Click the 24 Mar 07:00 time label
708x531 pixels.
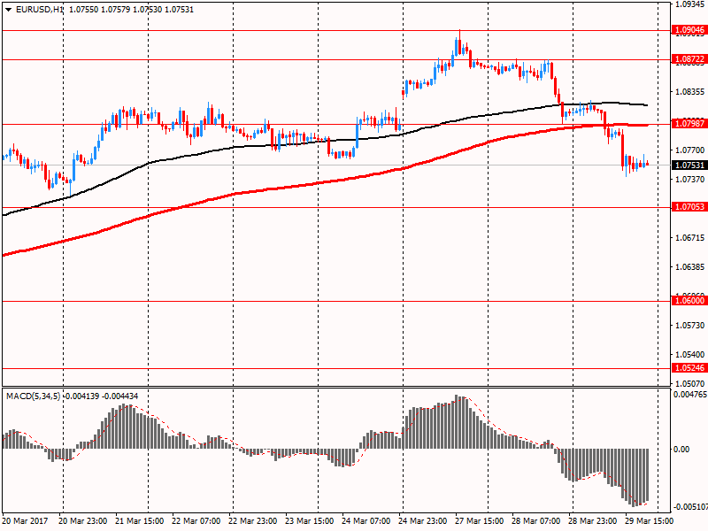point(366,520)
